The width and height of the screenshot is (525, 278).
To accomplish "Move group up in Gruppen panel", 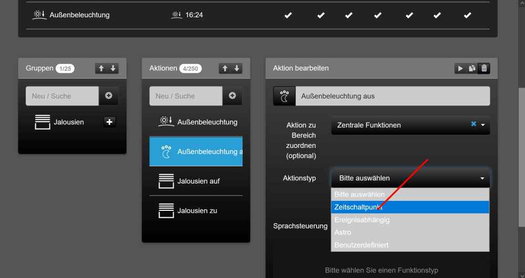I will click(x=101, y=68).
